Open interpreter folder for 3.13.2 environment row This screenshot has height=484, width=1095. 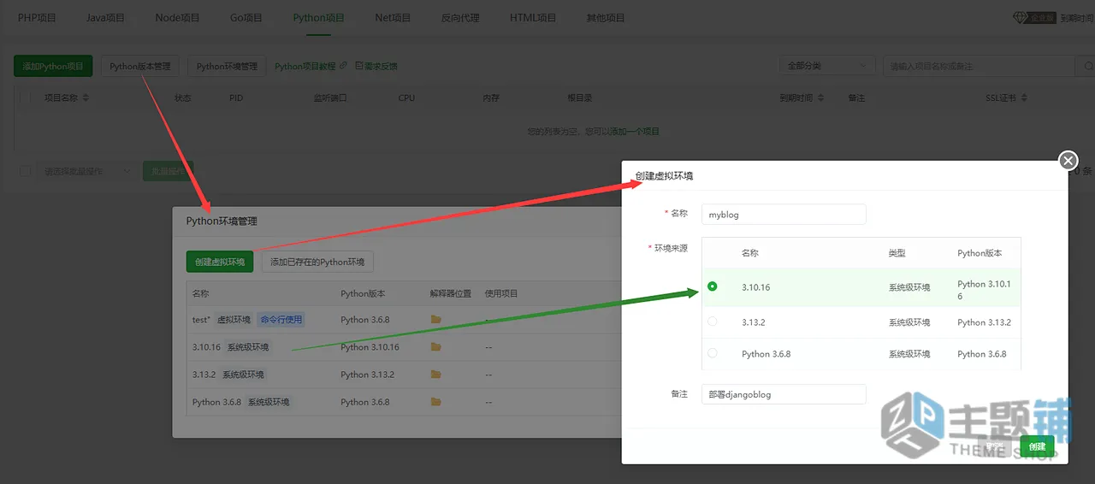436,375
